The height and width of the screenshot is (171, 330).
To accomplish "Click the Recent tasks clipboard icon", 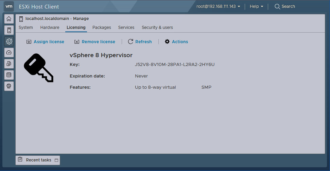I will tap(20, 159).
